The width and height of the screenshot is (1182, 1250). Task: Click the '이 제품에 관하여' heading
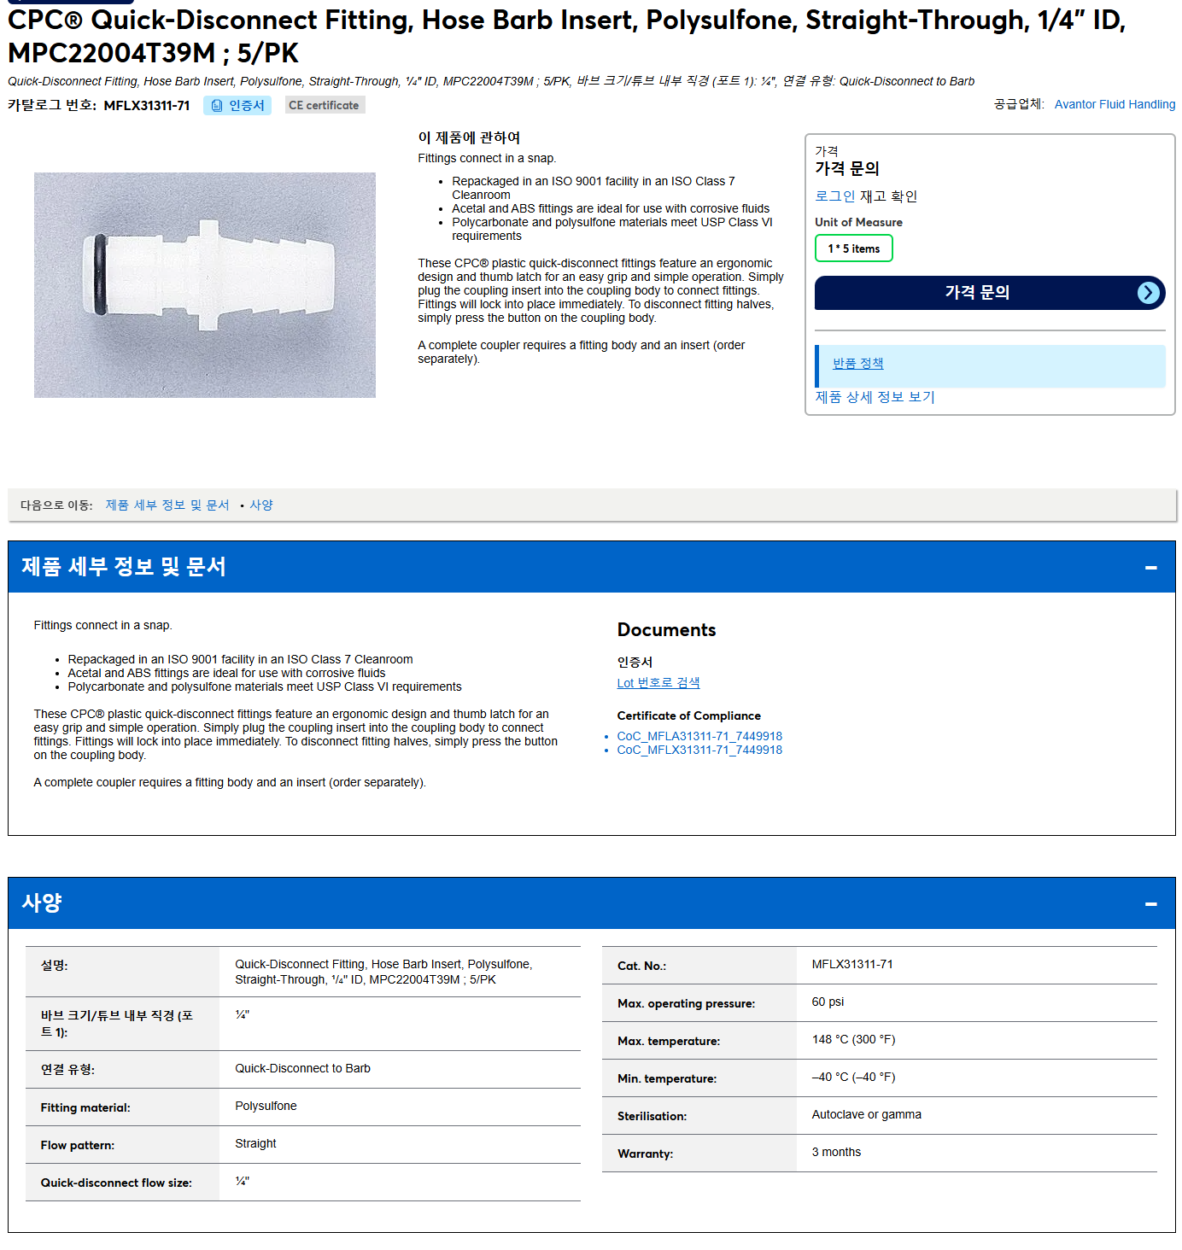[x=469, y=137]
